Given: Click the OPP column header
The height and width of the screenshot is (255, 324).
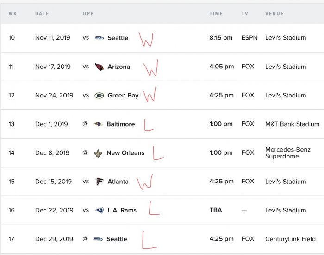Looking at the screenshot, I should click(88, 13).
